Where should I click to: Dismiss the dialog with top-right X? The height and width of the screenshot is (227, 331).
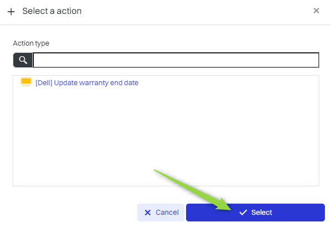coord(316,11)
